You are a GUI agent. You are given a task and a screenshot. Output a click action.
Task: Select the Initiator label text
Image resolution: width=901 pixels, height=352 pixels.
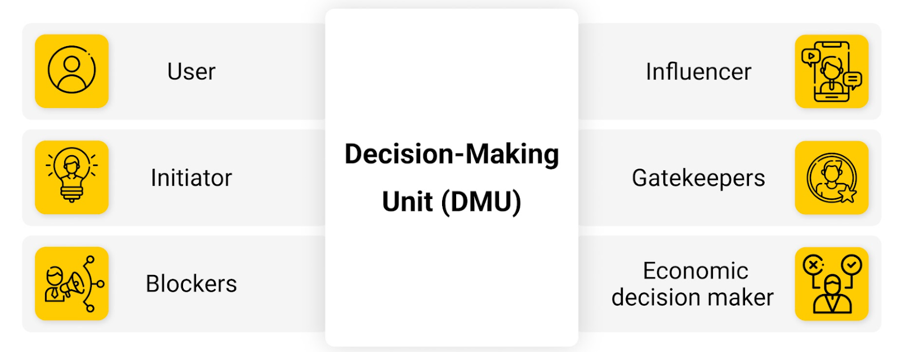click(x=191, y=178)
